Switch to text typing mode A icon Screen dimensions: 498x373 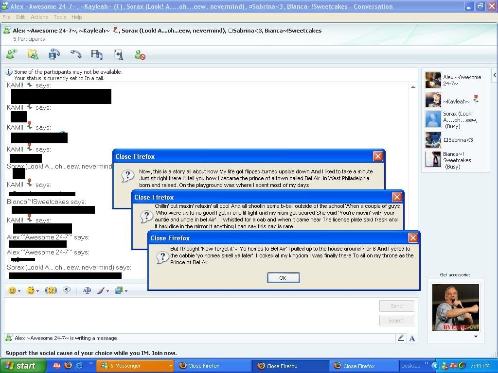point(412,339)
